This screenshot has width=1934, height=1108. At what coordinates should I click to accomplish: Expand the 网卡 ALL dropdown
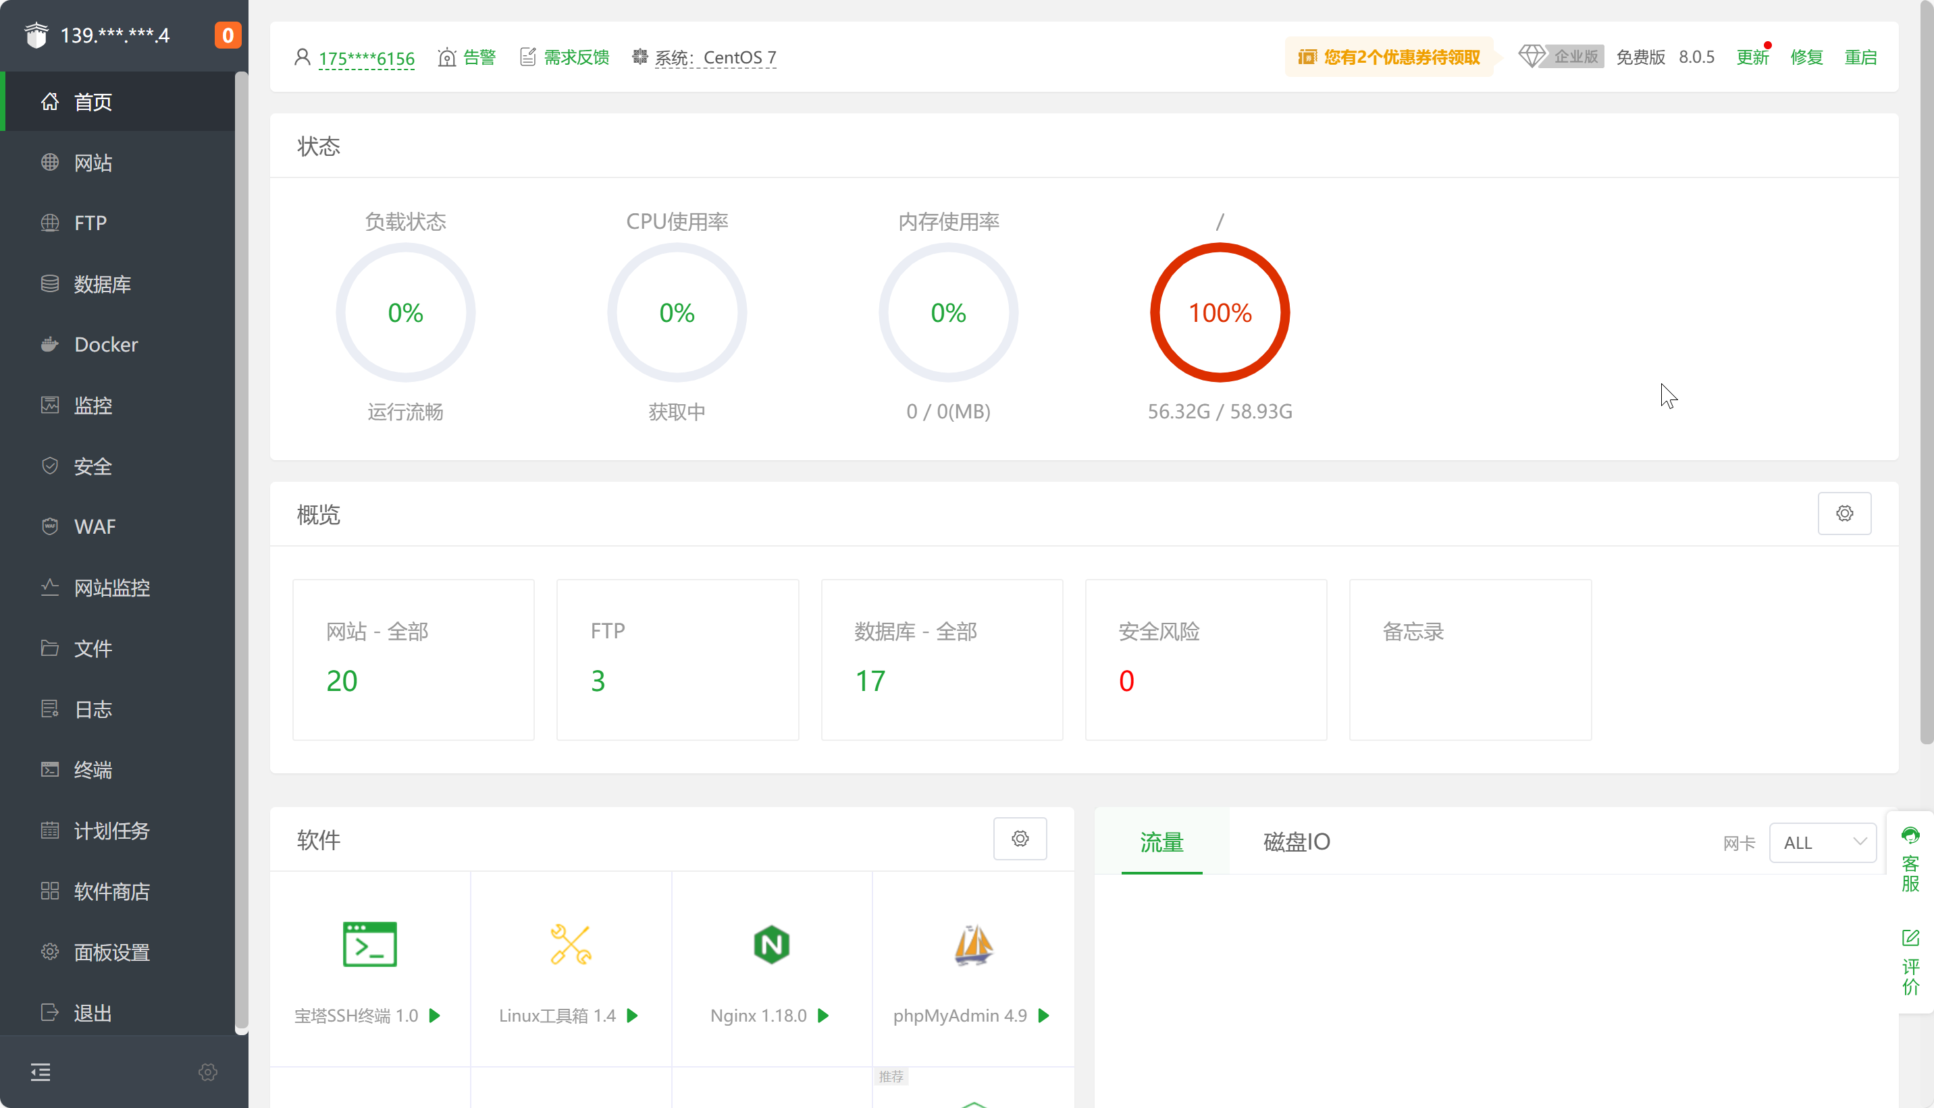(1822, 842)
